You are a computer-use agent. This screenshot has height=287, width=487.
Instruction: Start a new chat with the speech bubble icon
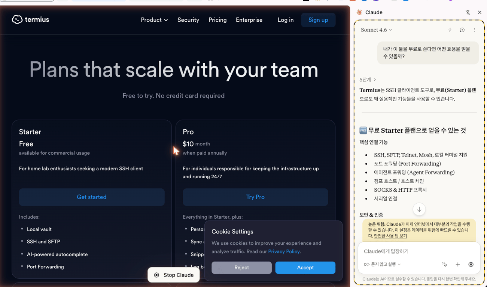[x=462, y=30]
